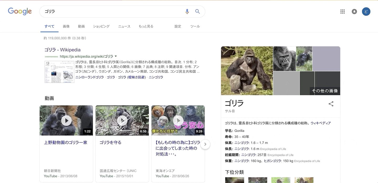
Task: Open the ゴリラ - Wikipedia result
Action: (62, 50)
